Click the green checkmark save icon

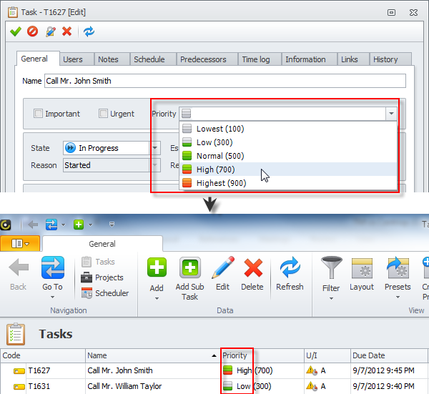pos(15,31)
